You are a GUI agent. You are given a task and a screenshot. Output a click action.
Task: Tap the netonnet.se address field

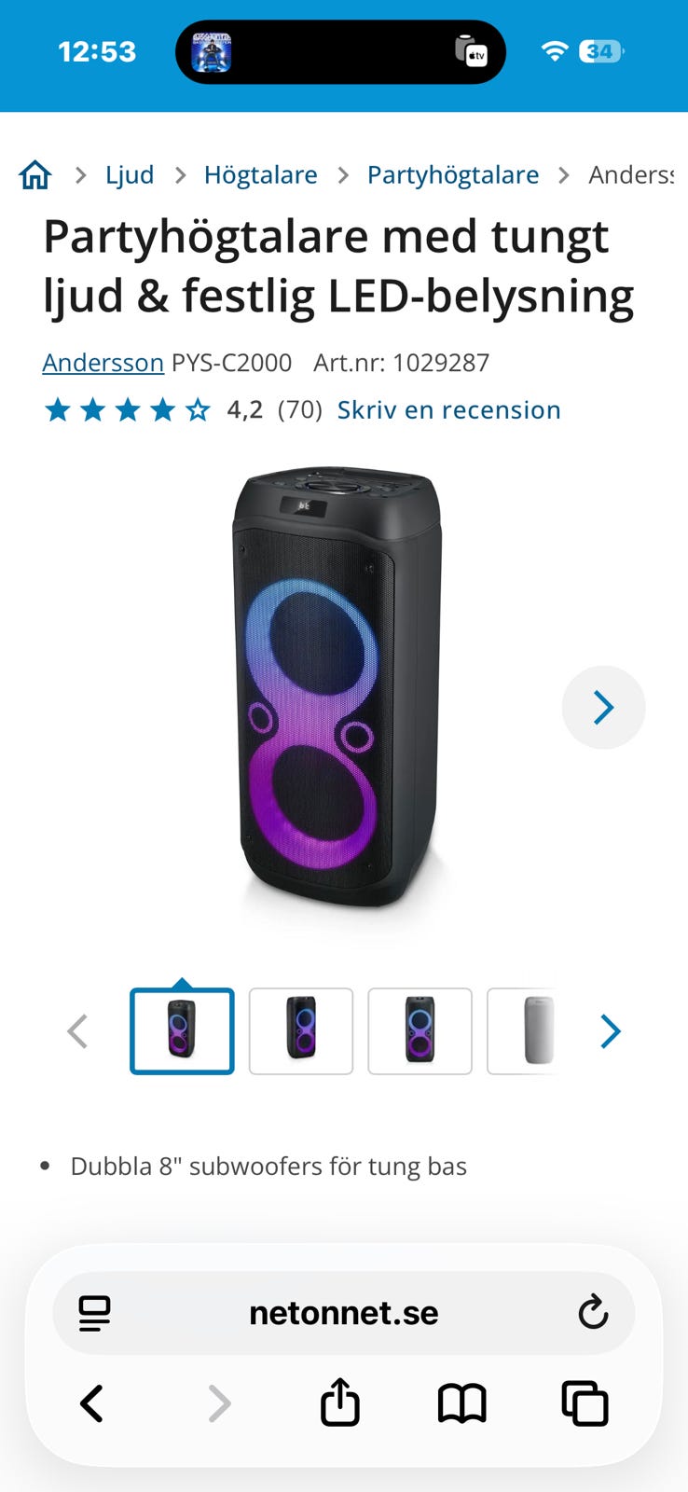pos(343,1313)
